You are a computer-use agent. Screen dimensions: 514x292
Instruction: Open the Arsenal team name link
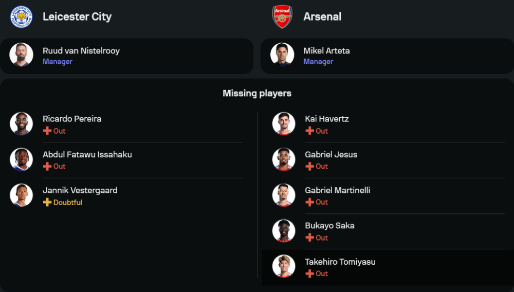pos(322,16)
